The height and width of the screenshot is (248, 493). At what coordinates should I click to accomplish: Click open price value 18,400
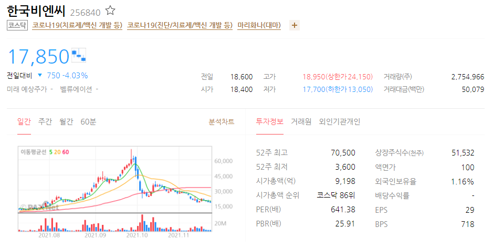(x=242, y=89)
